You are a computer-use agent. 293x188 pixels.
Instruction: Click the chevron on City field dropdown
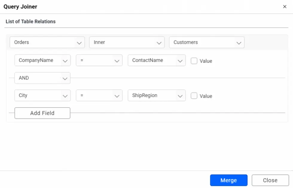65,96
